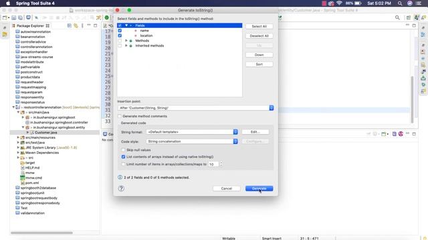Viewport: 428px width, 240px height.
Task: Click the New toolbar icon
Action: (5, 18)
